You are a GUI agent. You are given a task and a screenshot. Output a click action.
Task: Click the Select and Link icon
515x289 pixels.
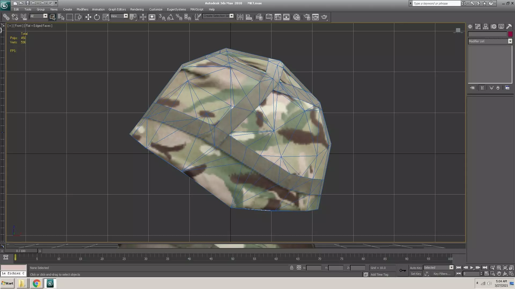pyautogui.click(x=6, y=17)
